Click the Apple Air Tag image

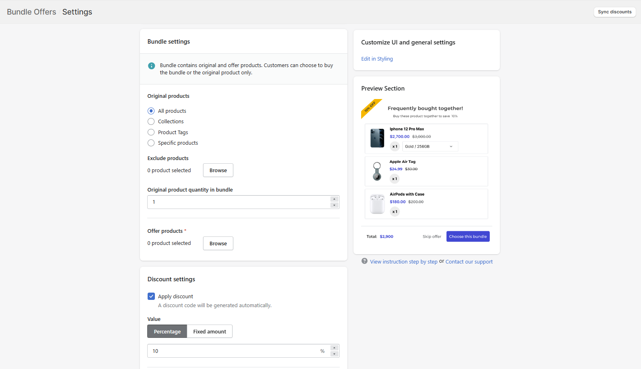pos(377,171)
